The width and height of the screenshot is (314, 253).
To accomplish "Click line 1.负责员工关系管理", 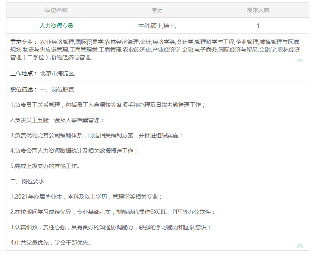I will (108, 105).
